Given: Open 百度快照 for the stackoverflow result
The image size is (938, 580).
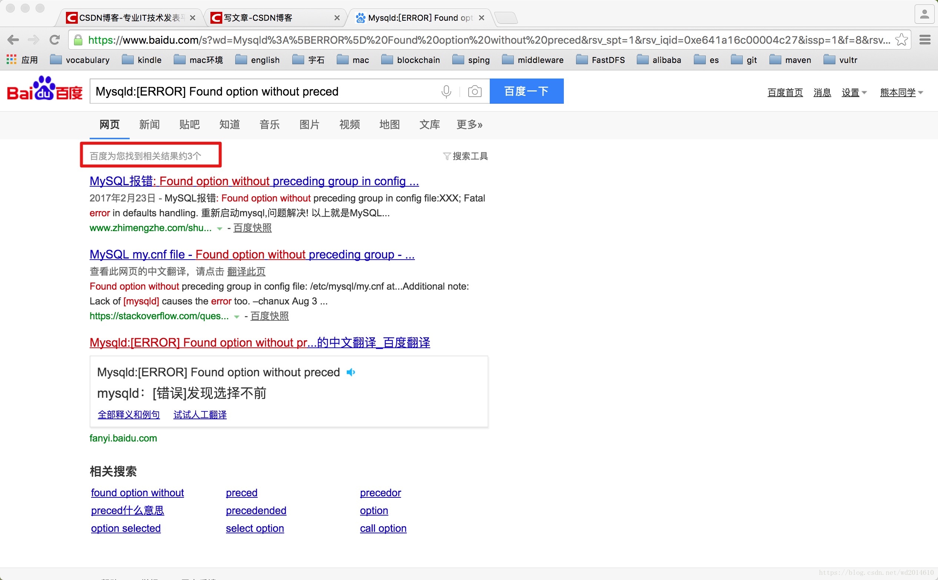Looking at the screenshot, I should click(x=270, y=316).
